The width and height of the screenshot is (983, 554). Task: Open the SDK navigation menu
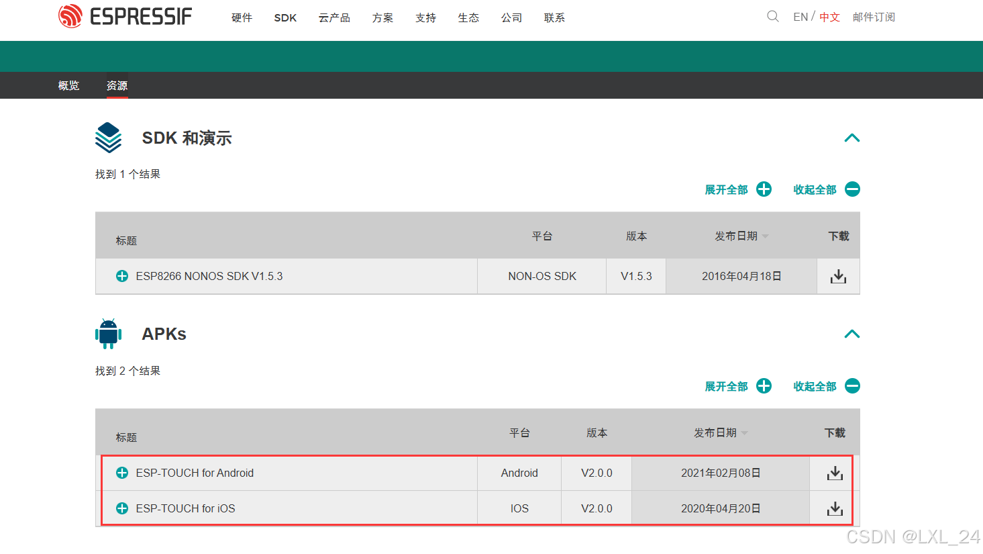[x=285, y=18]
